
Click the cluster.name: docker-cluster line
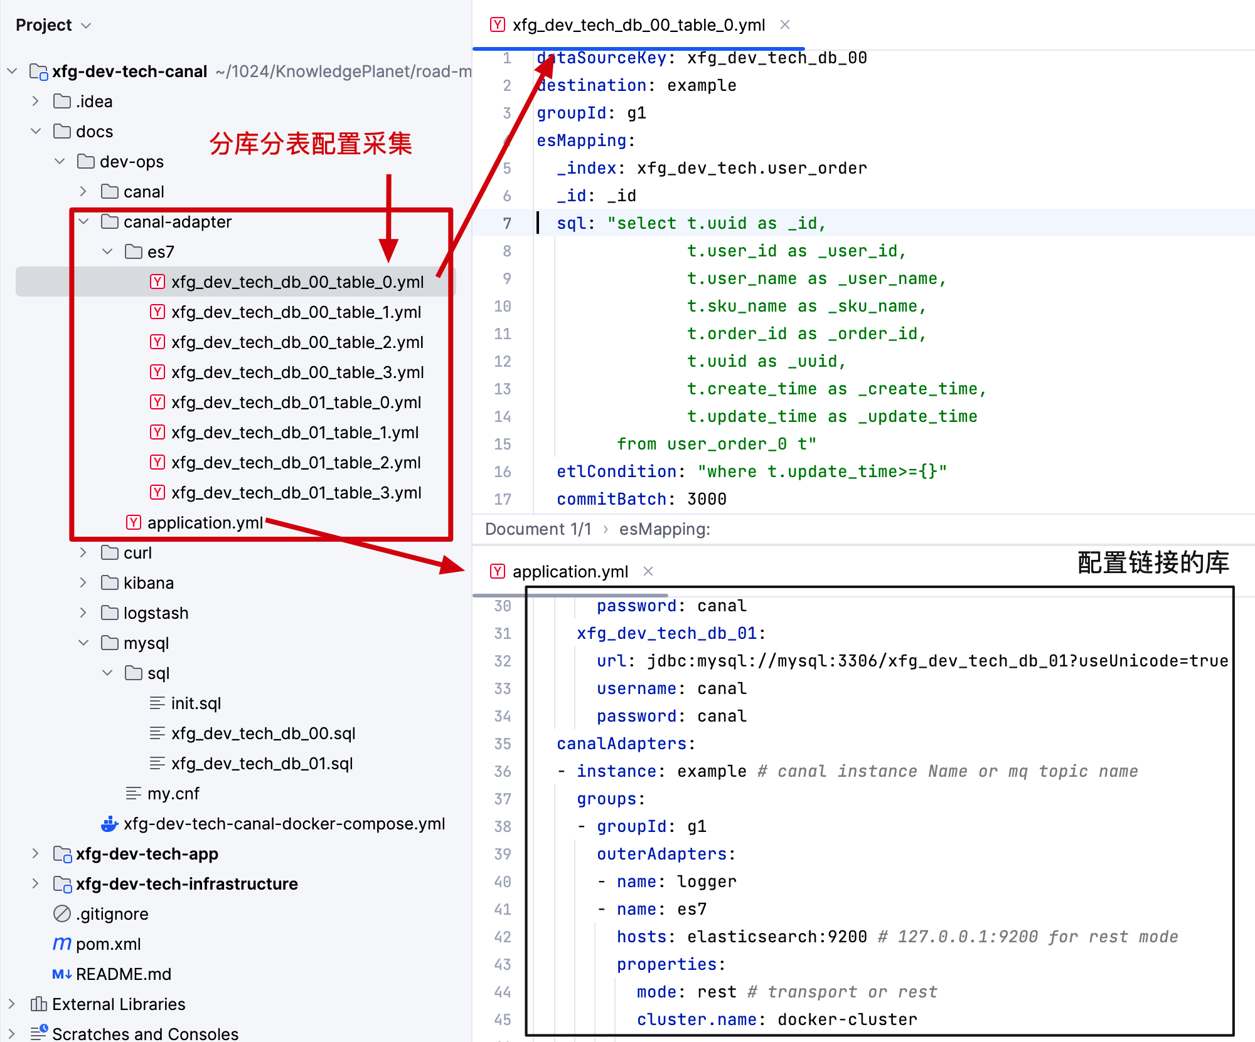[x=777, y=1019]
